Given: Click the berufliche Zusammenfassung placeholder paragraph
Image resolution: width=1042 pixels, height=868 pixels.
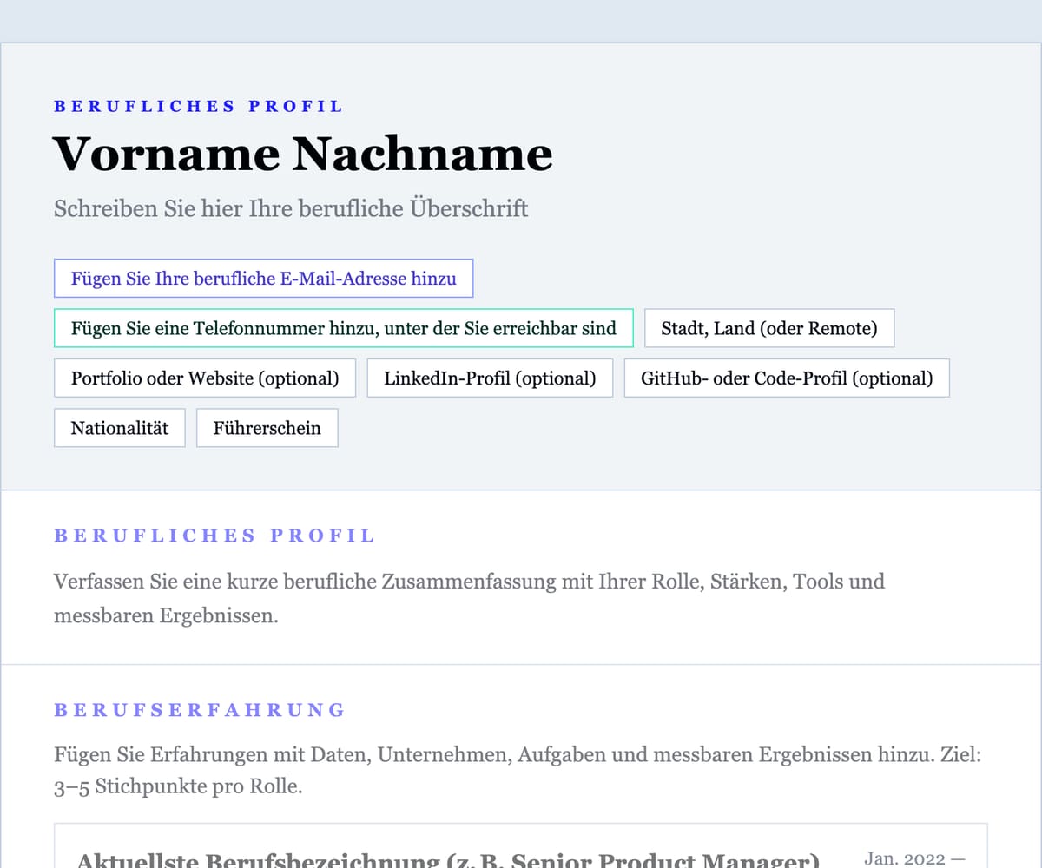Looking at the screenshot, I should [469, 598].
